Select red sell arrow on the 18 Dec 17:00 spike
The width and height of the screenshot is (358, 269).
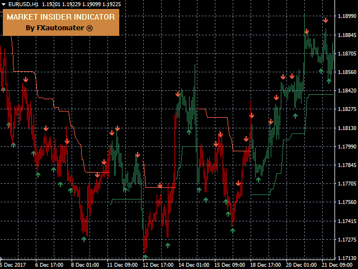[x=252, y=115]
